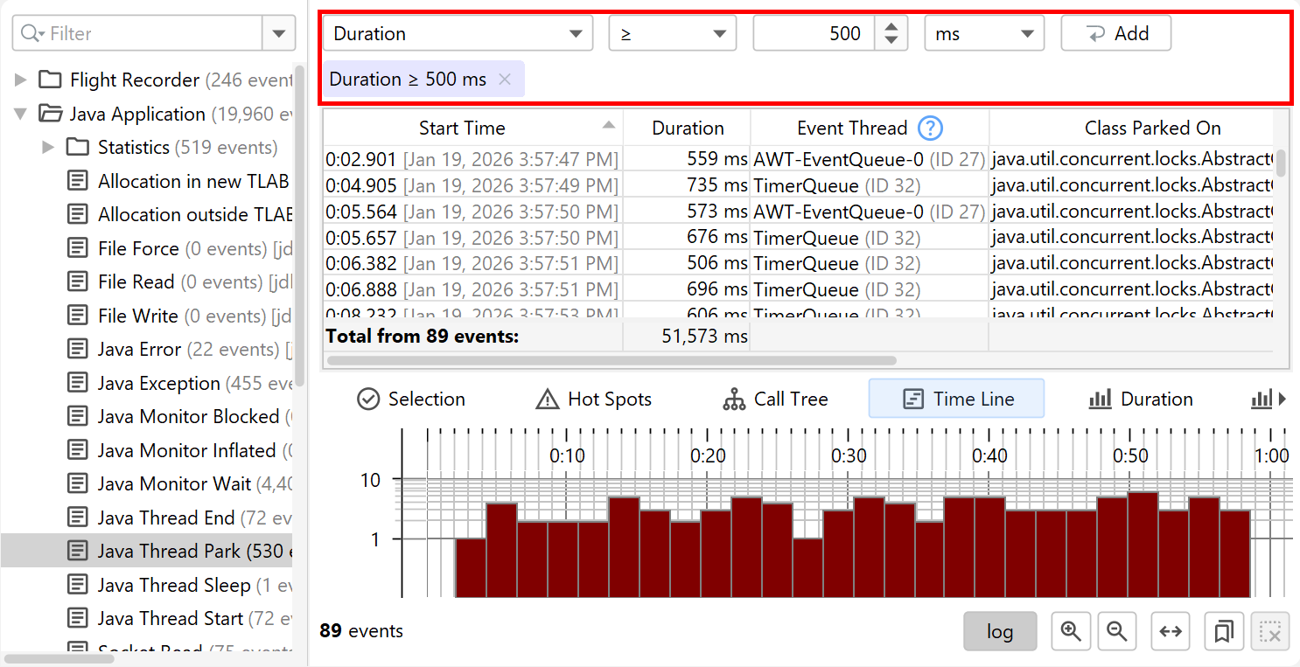Open the Duration histogram view

(1141, 400)
